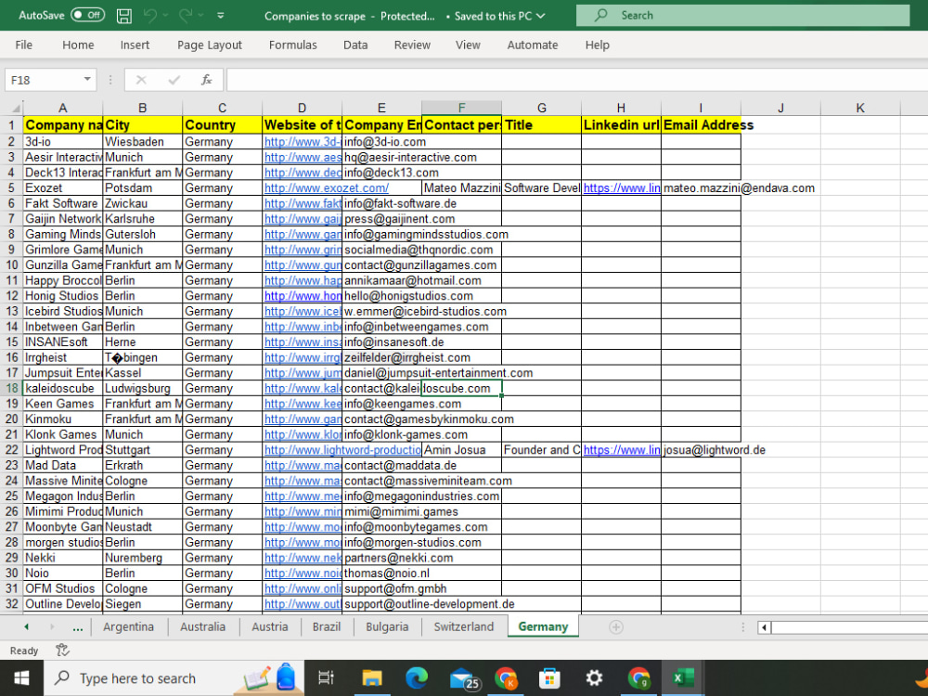
Task: Click the Linkedin url header cell
Action: 621,125
